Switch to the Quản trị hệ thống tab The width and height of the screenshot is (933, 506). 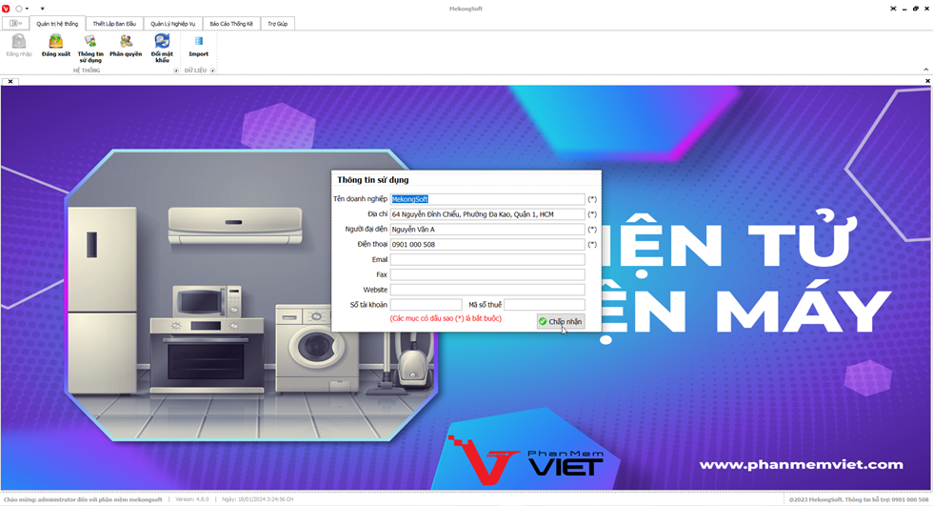pyautogui.click(x=57, y=24)
